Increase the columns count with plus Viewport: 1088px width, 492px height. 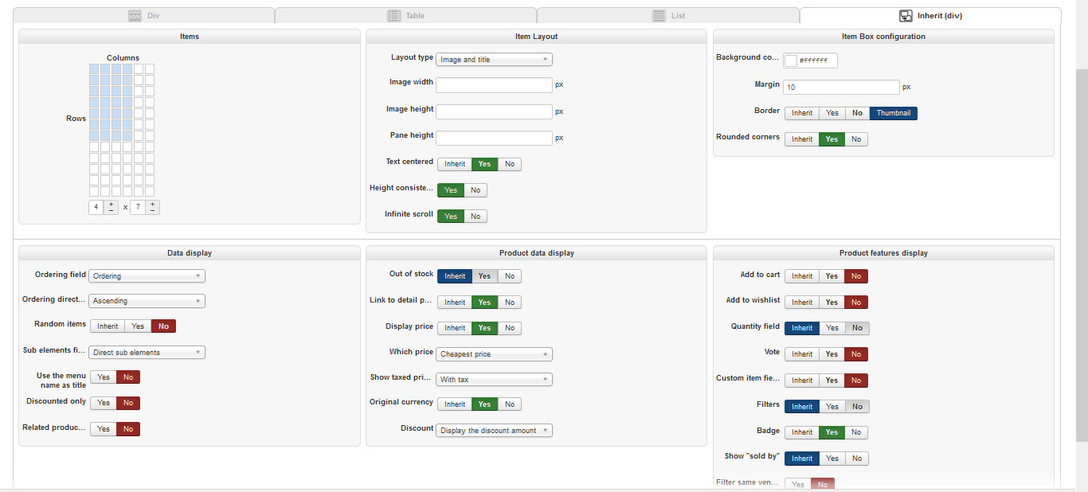point(111,204)
